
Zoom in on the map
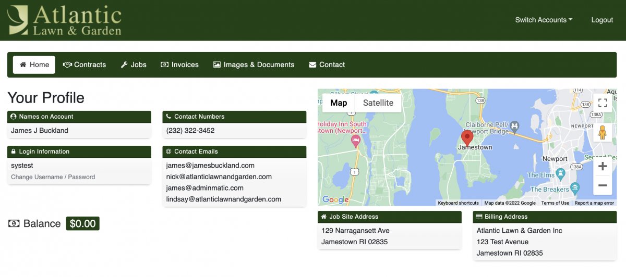pyautogui.click(x=603, y=167)
